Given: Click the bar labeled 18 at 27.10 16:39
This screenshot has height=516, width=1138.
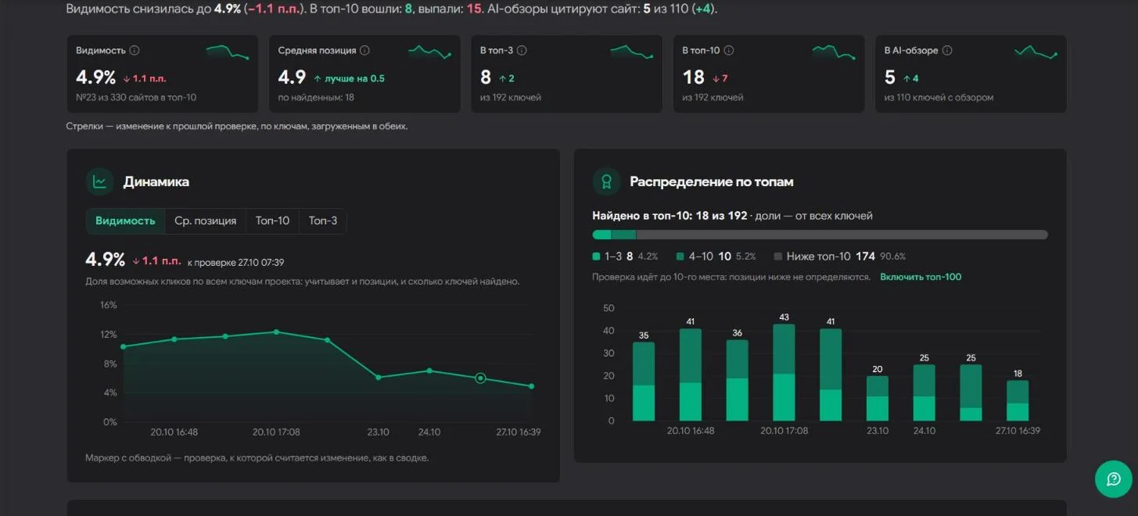Looking at the screenshot, I should (x=1018, y=401).
